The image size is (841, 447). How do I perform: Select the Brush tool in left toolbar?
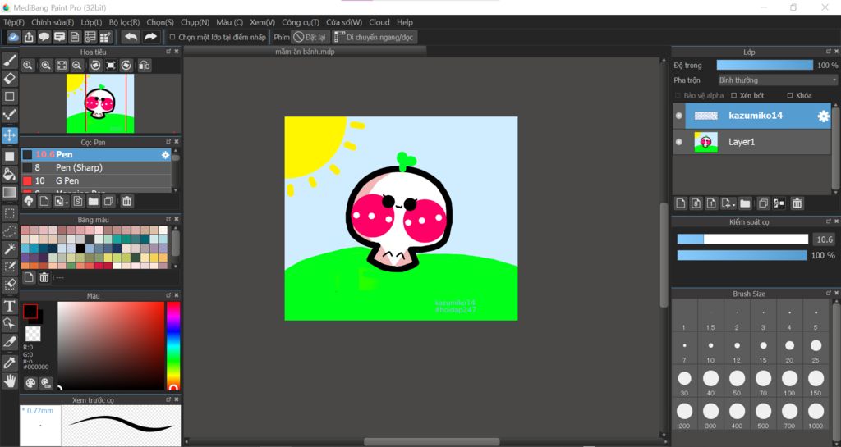pos(10,60)
